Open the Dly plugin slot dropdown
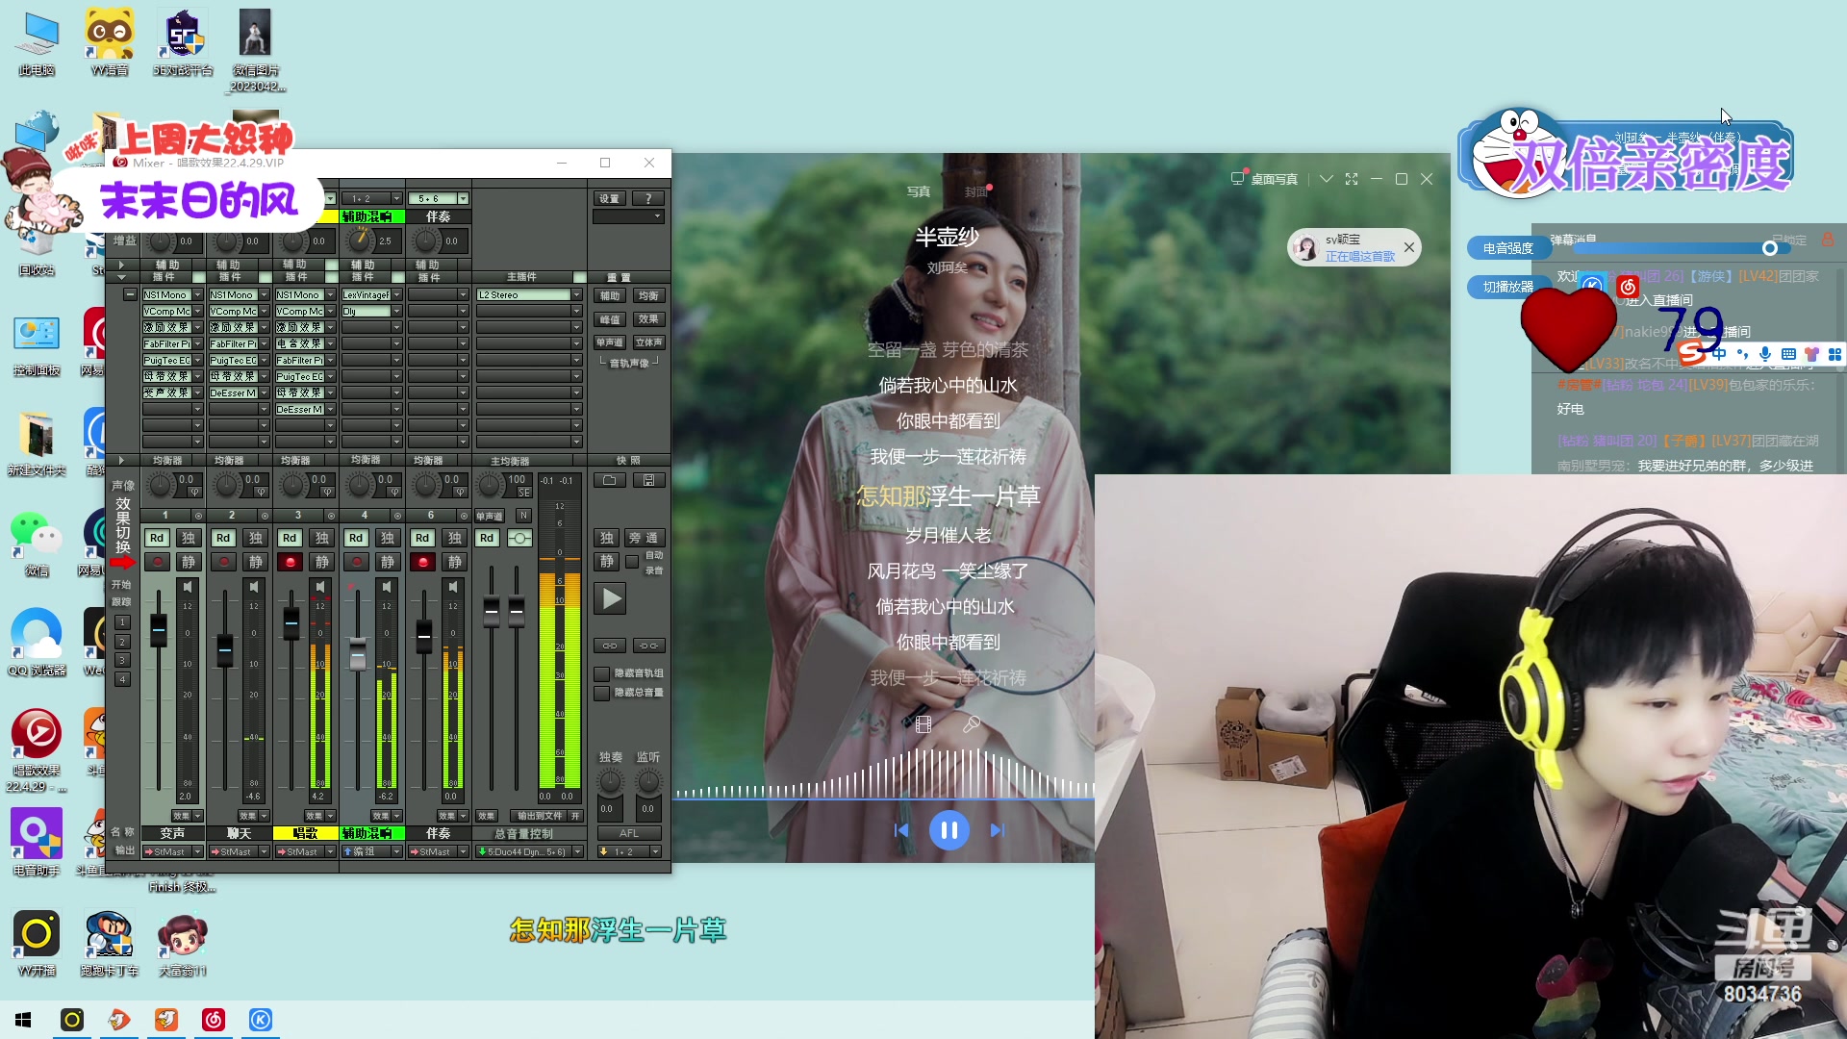1847x1039 pixels. click(396, 312)
